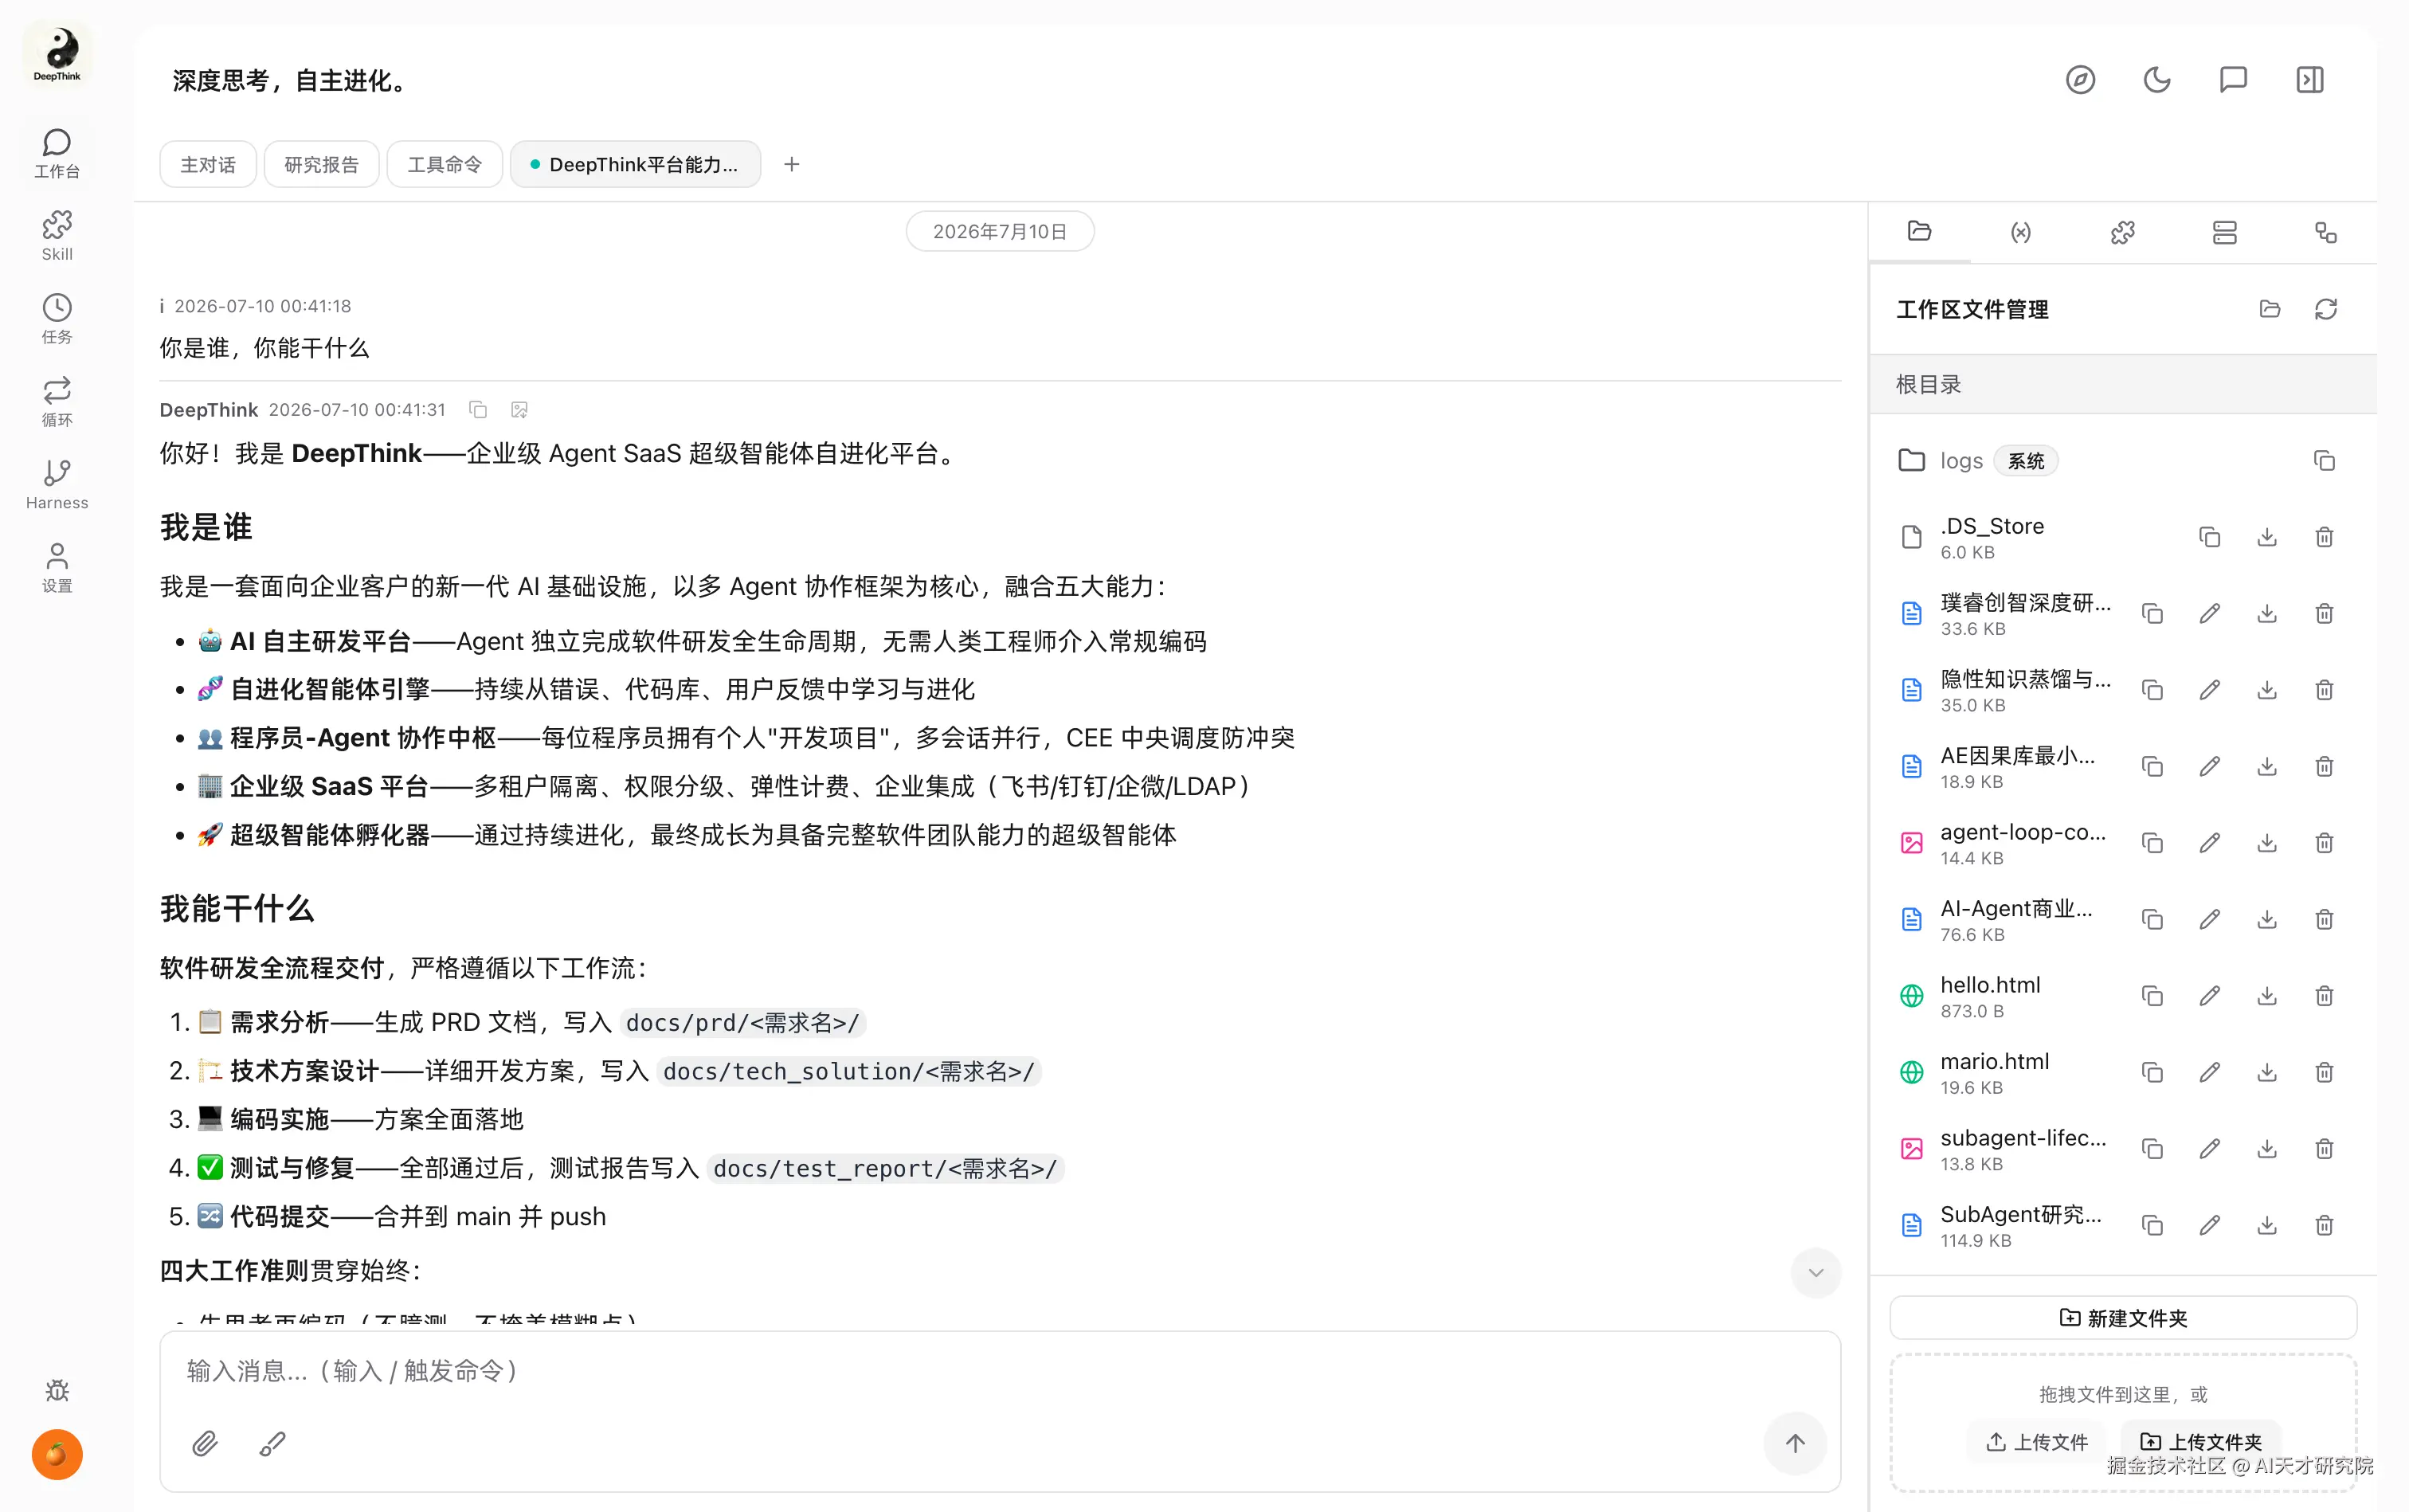Copy path of the logs folder
Screen dimensions: 2409x1512
tap(2324, 461)
